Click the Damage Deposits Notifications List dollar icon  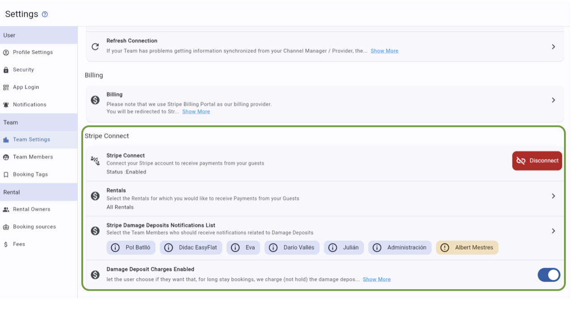click(95, 231)
